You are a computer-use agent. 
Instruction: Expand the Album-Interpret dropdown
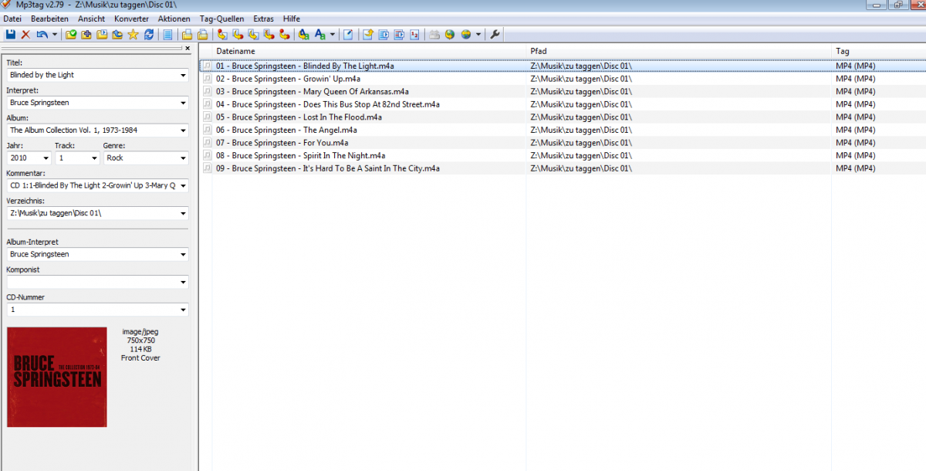click(184, 254)
